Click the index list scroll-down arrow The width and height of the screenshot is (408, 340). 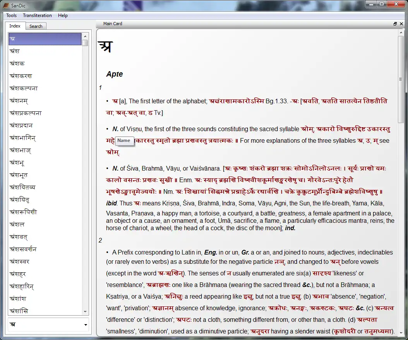click(x=85, y=311)
